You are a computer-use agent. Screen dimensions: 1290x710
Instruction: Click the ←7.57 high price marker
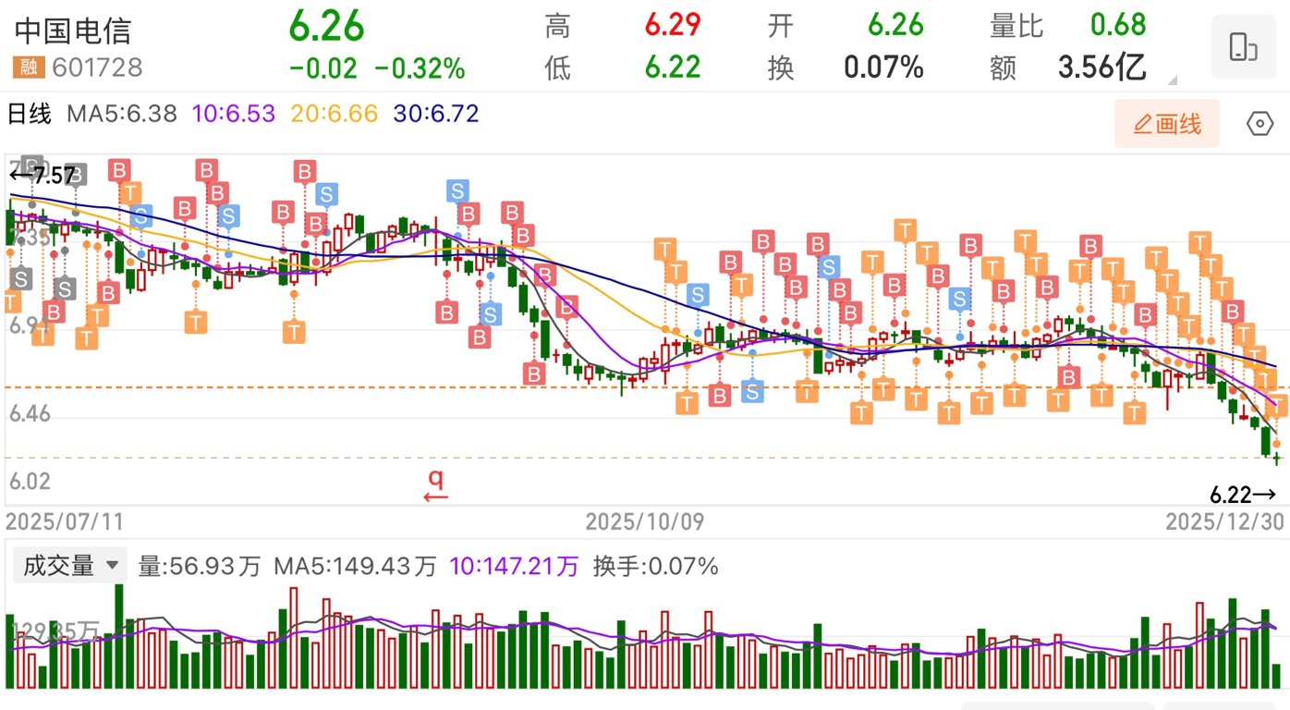(42, 176)
